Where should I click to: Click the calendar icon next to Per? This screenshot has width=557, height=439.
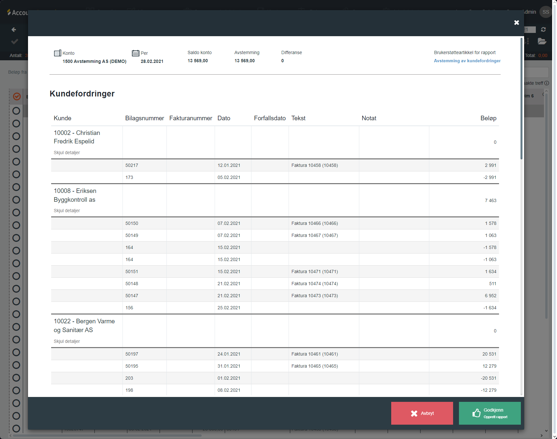(136, 53)
